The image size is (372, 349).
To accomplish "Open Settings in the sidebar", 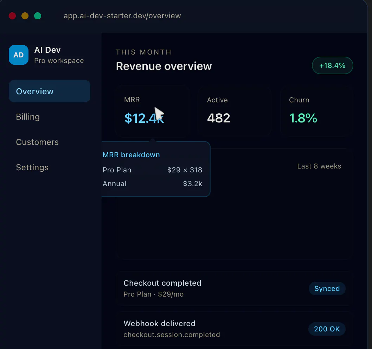I will tap(32, 167).
